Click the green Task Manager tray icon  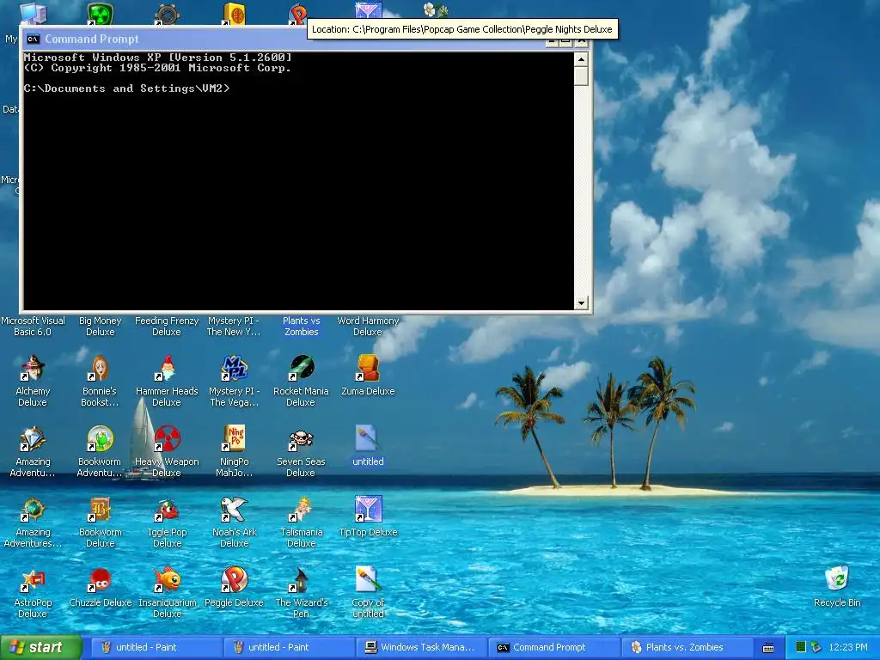pos(801,647)
